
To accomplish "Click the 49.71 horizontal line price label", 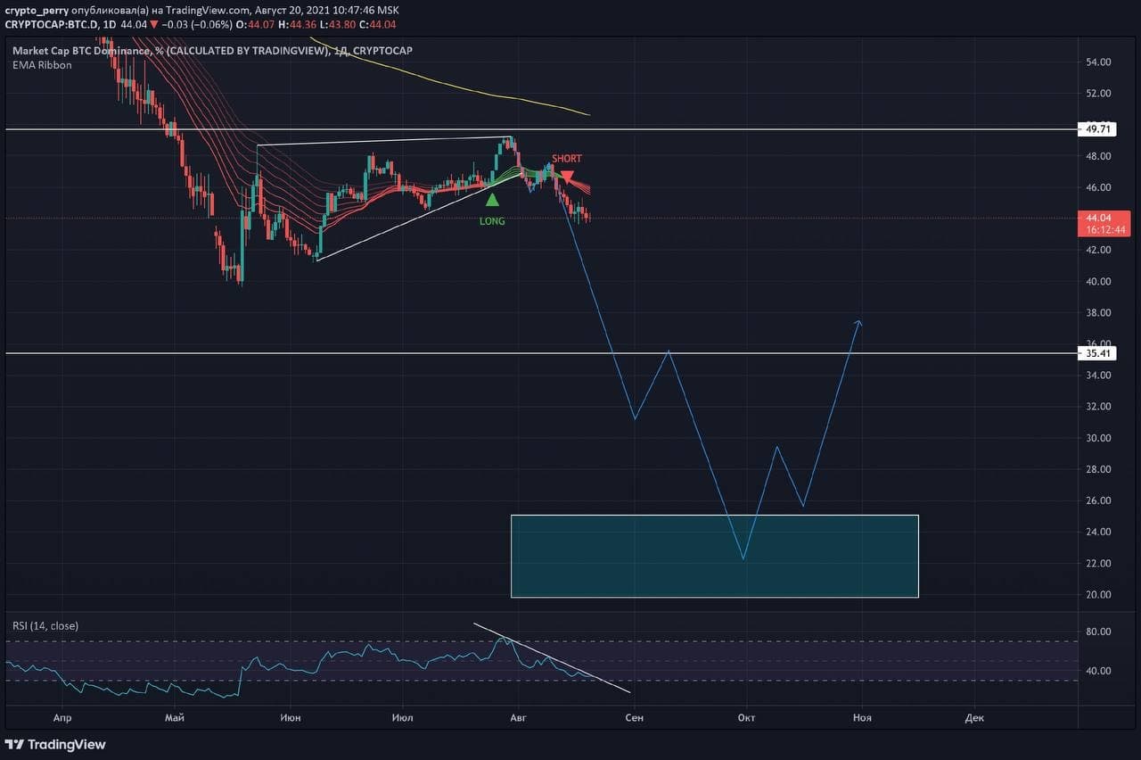I will (1099, 128).
